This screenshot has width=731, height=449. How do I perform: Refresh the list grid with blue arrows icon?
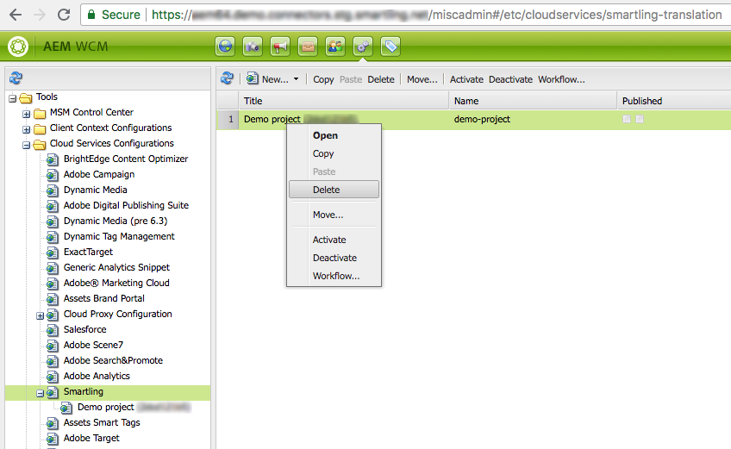[x=227, y=78]
